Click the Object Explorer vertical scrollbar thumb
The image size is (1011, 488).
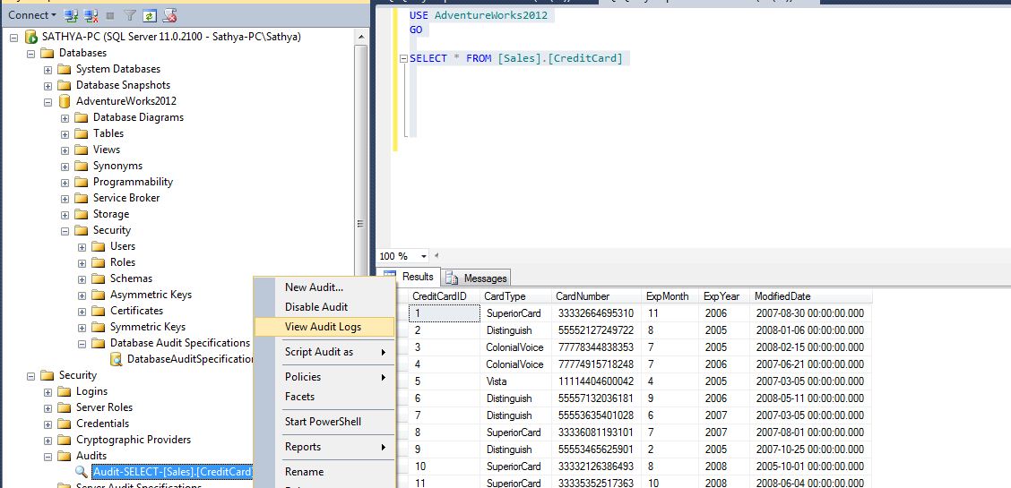pyautogui.click(x=361, y=222)
